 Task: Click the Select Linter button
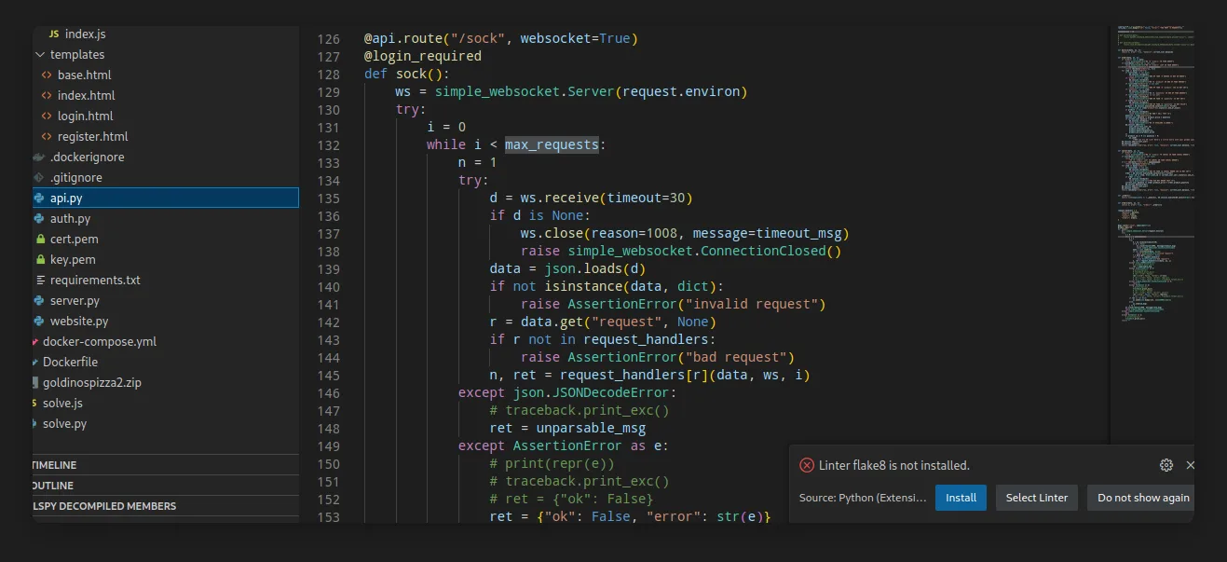(x=1037, y=498)
